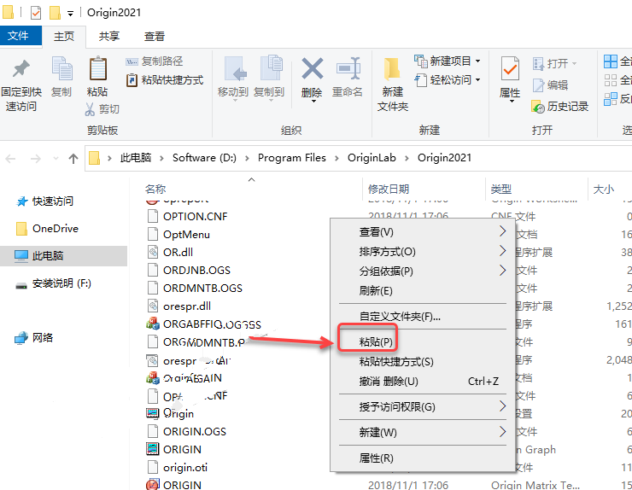The height and width of the screenshot is (490, 632).
Task: Expand chevron after Program Files breadcrumb
Action: [x=336, y=158]
